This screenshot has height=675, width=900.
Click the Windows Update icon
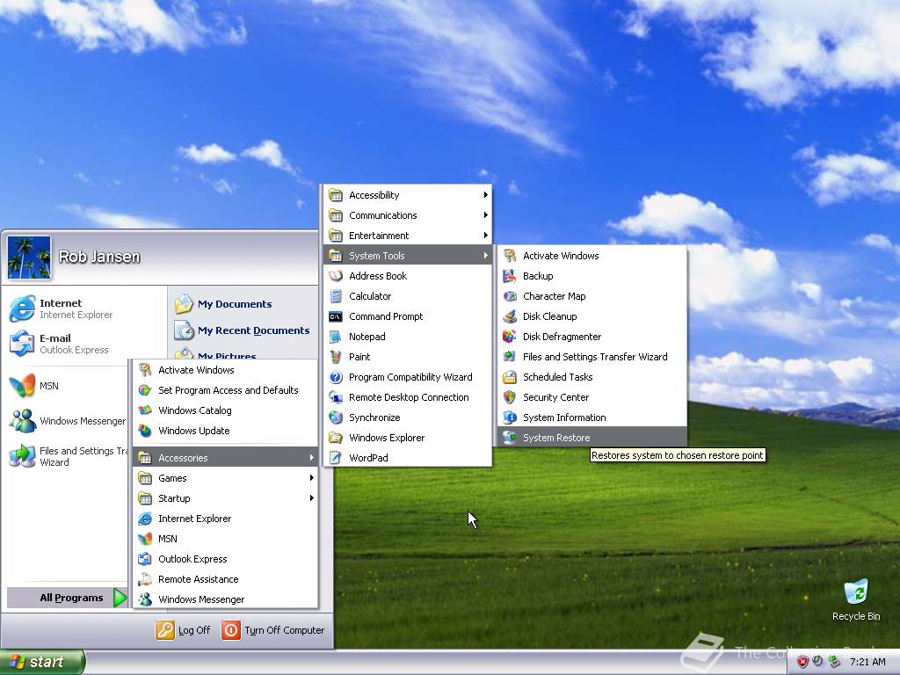145,431
